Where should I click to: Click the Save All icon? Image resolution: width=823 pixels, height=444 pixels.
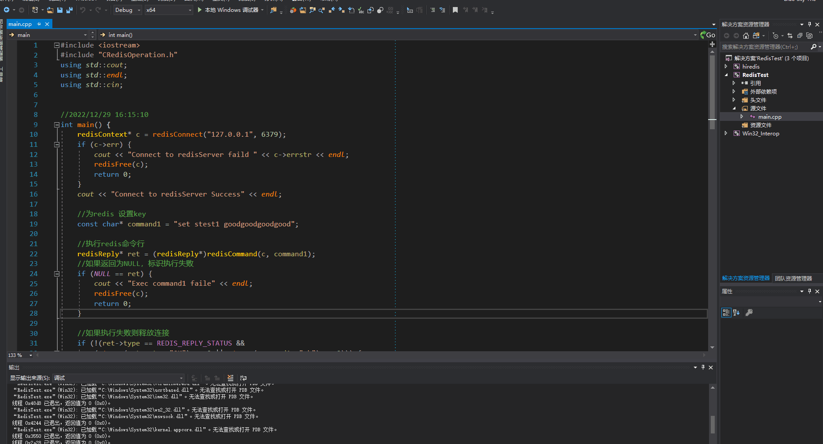[69, 10]
